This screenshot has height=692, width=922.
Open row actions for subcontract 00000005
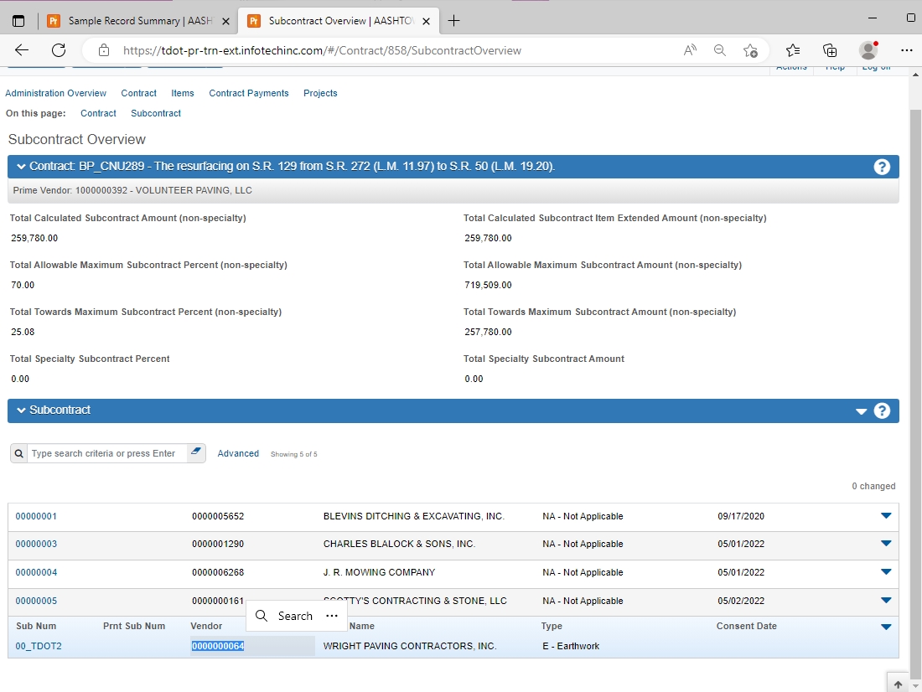886,601
